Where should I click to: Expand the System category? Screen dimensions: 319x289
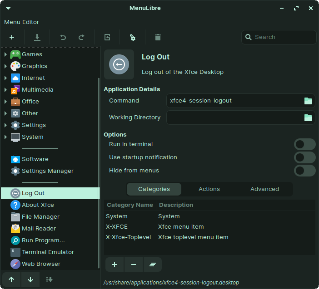pyautogui.click(x=5, y=137)
